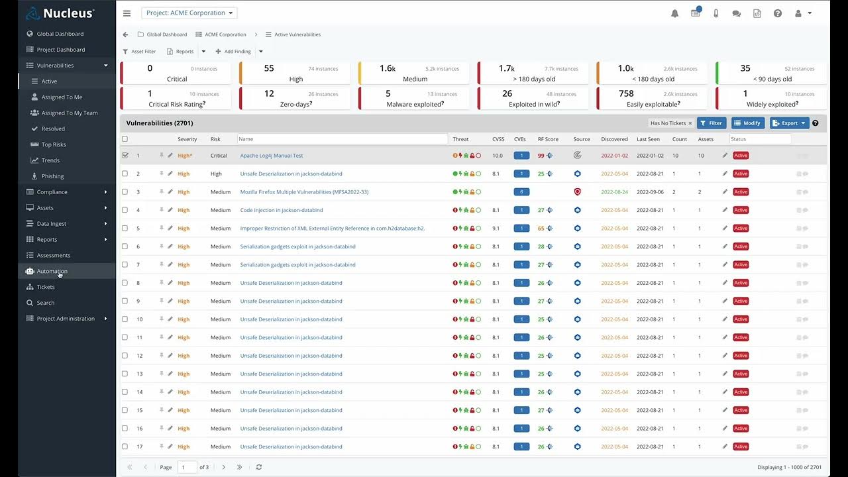Click the Status filter input field

[x=760, y=139]
